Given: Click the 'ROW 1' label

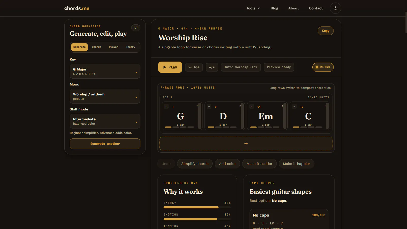Looking at the screenshot, I should (x=167, y=97).
